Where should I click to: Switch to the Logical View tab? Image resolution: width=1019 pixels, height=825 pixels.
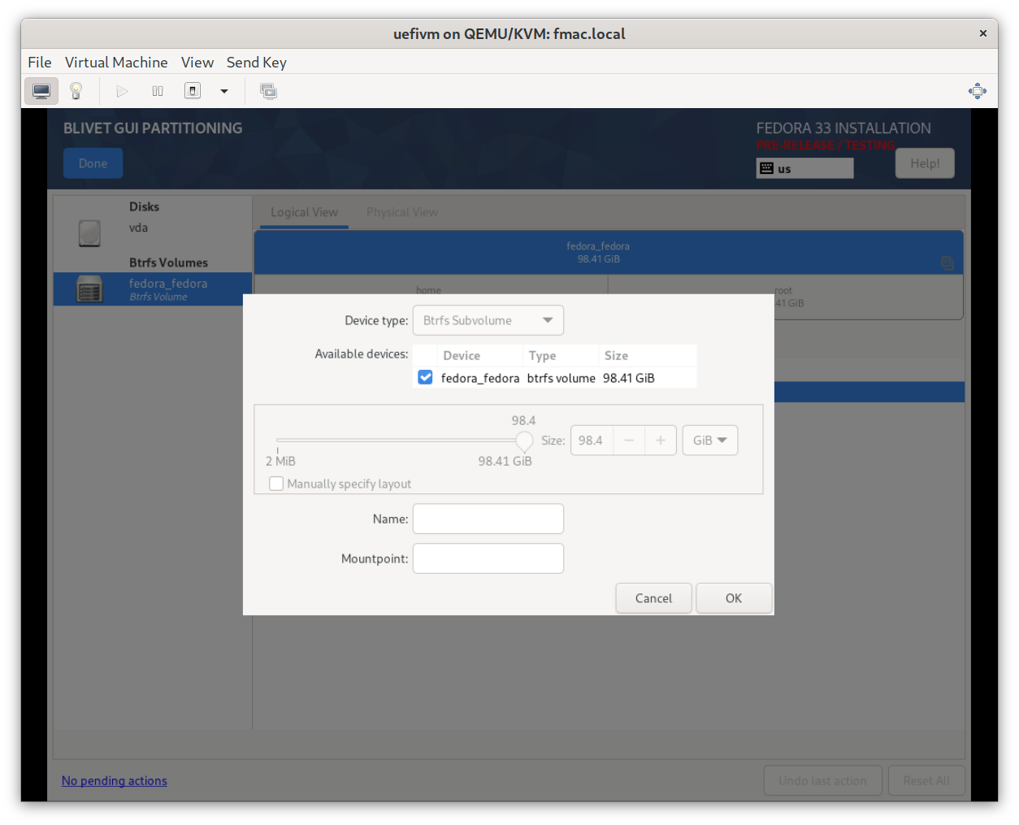[x=304, y=212]
